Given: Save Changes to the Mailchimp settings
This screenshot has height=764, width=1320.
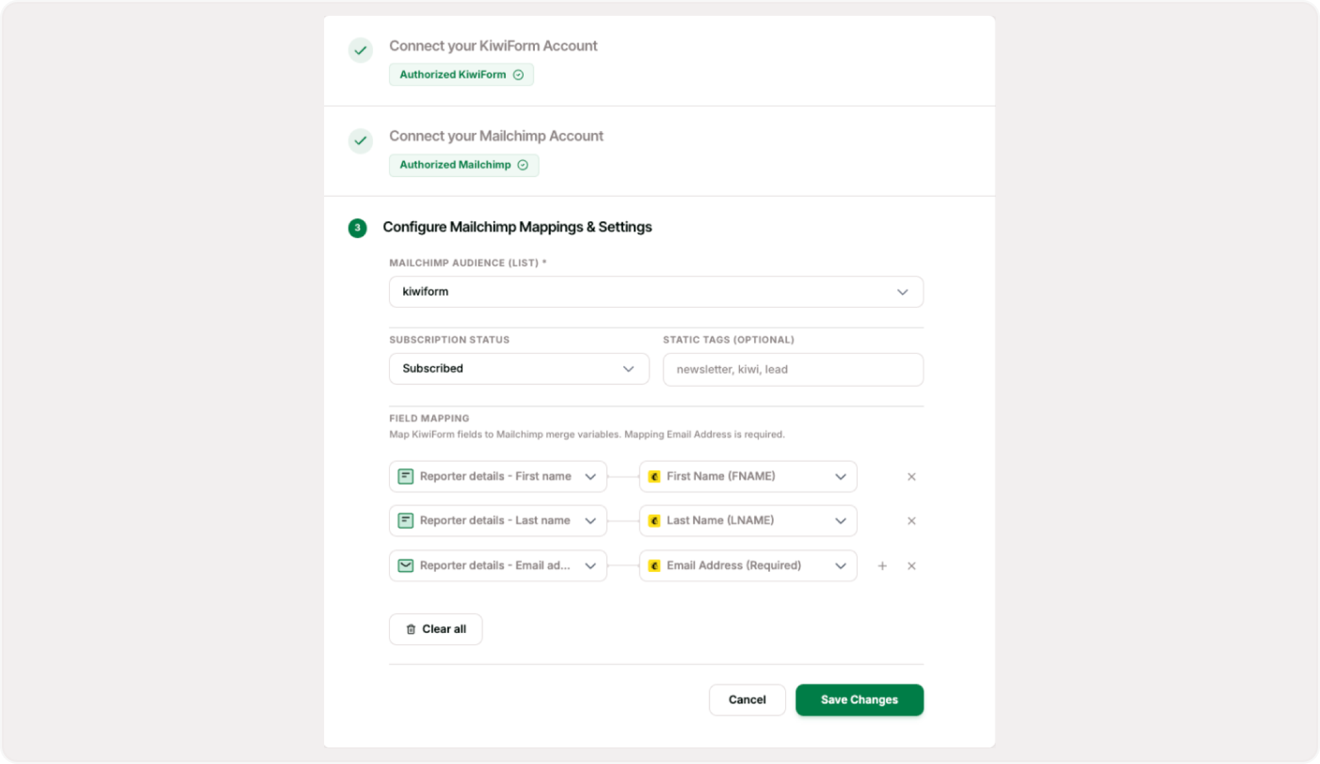Looking at the screenshot, I should tap(859, 700).
